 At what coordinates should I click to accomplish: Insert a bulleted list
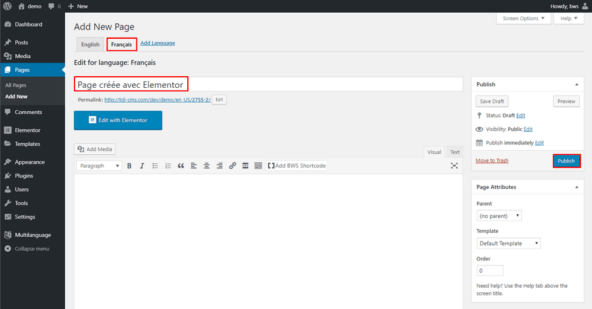[x=155, y=166]
